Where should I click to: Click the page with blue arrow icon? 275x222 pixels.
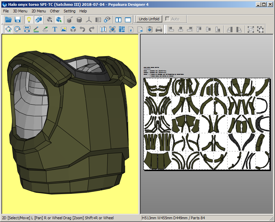tap(140, 29)
